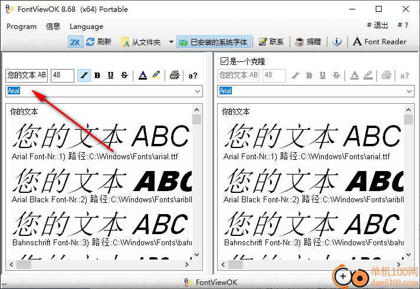The width and height of the screenshot is (420, 289).
Task: Click the left pane font size 48 field
Action: 63,75
